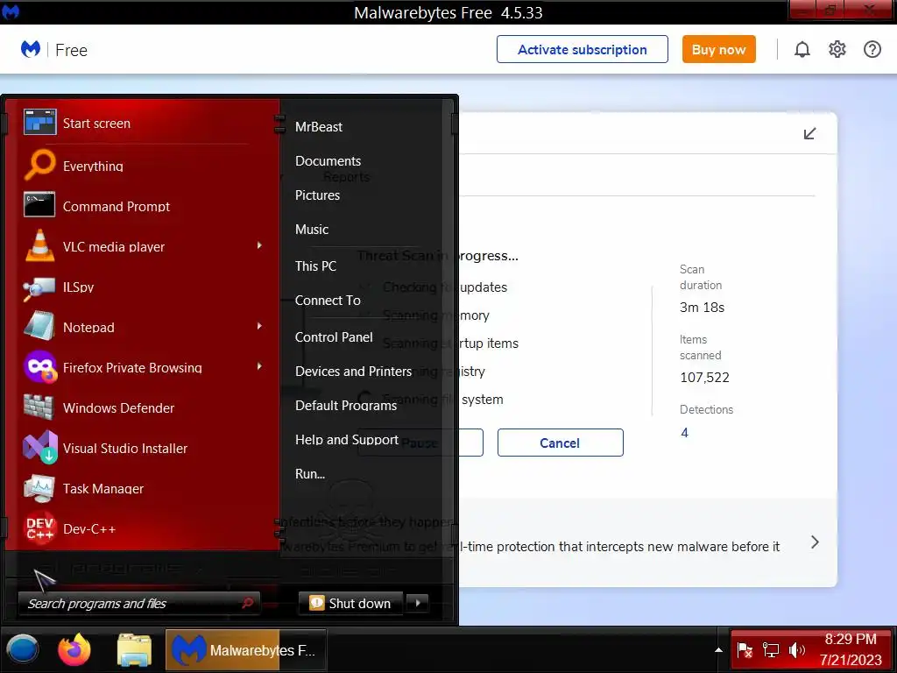Show hidden tray icons arrow
Viewport: 897px width, 673px height.
(718, 650)
